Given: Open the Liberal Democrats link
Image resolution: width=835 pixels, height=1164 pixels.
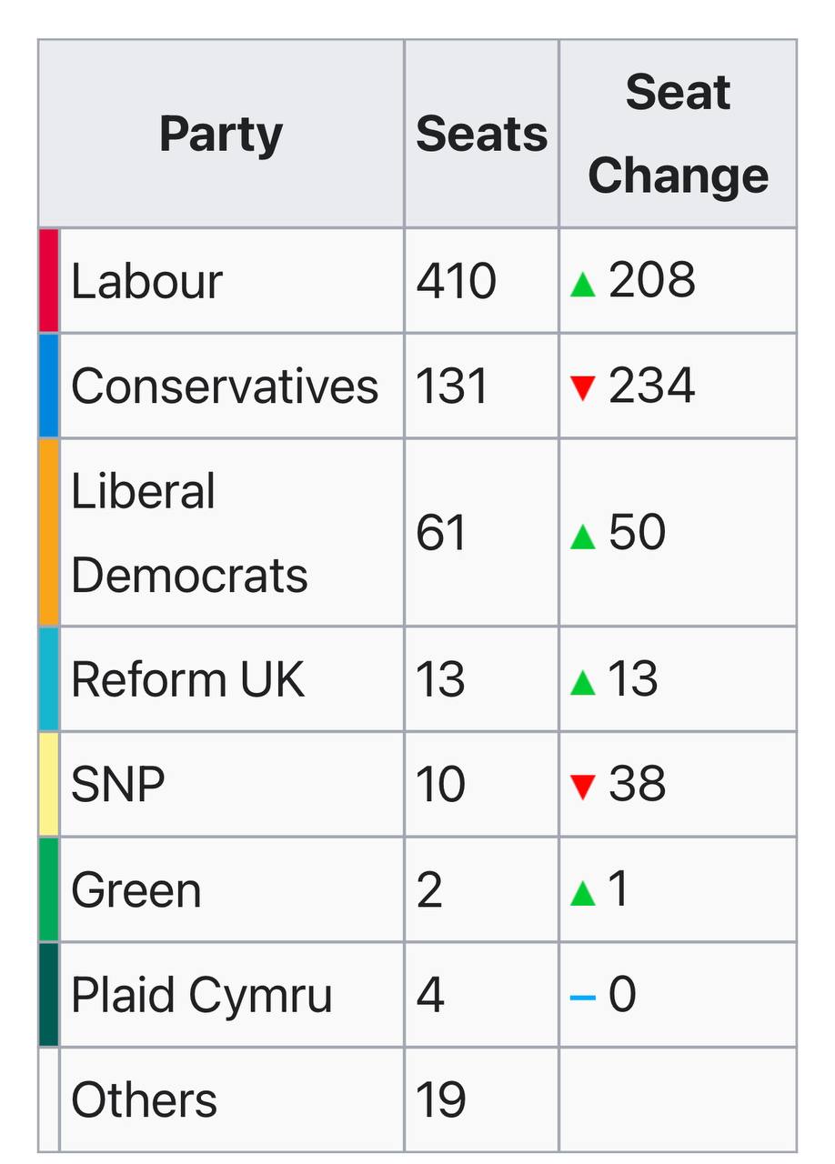Looking at the screenshot, I should click(189, 533).
